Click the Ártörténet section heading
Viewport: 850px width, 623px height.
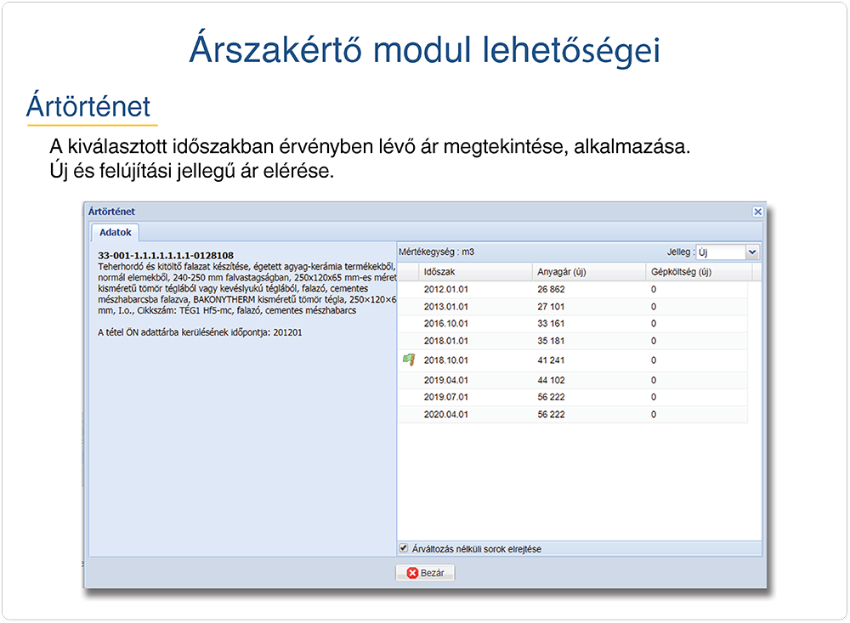[88, 105]
